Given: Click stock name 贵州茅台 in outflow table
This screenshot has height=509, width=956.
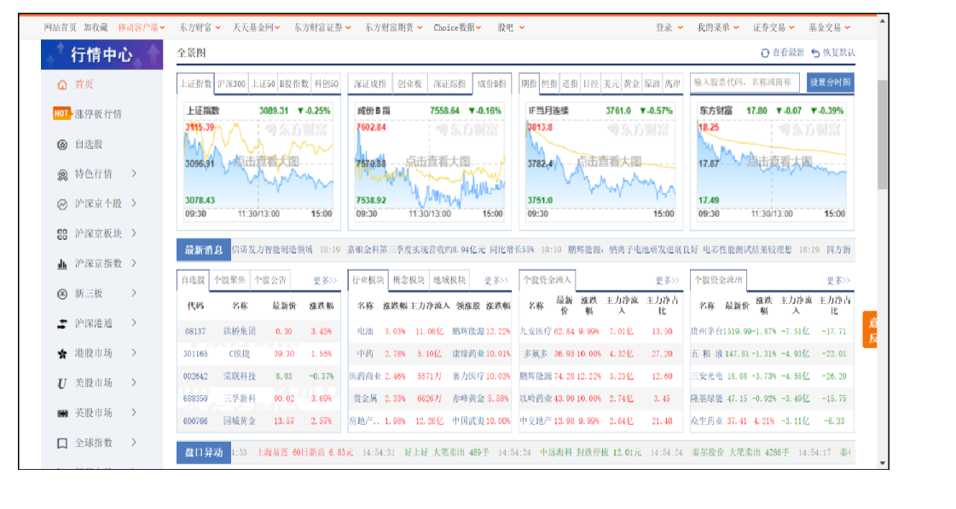Looking at the screenshot, I should click(706, 331).
